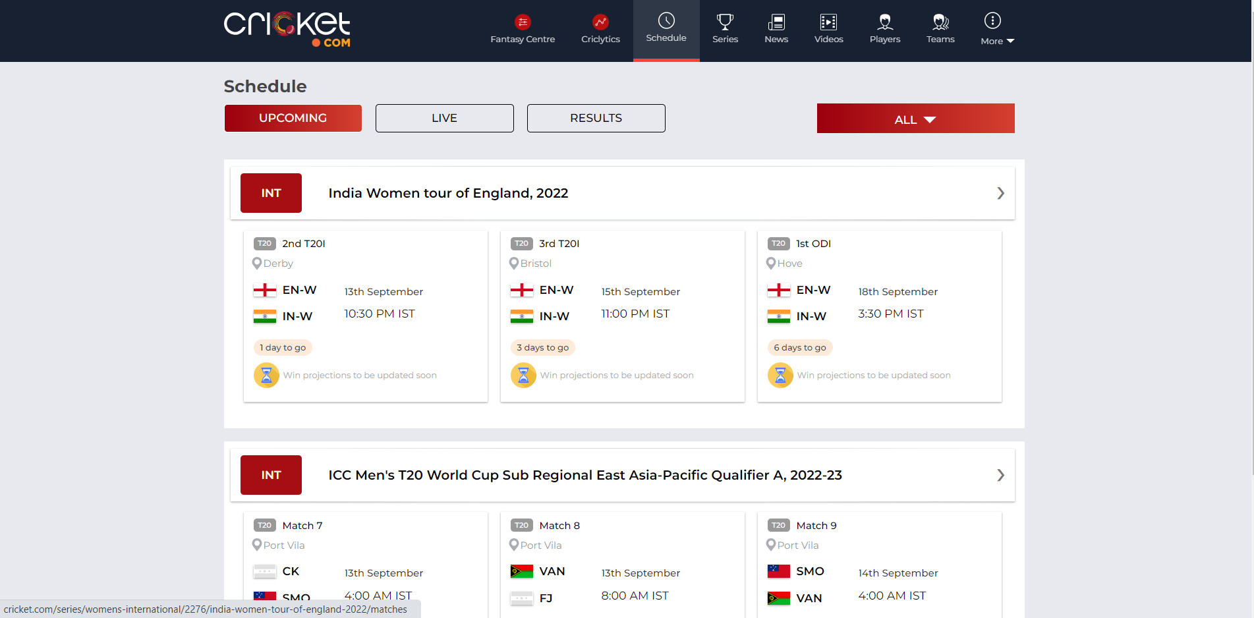Click 'FJ' team name in Match 8
The height and width of the screenshot is (618, 1254).
[x=546, y=598]
